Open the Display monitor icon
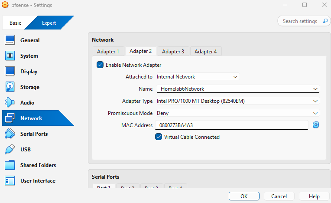 (10, 71)
